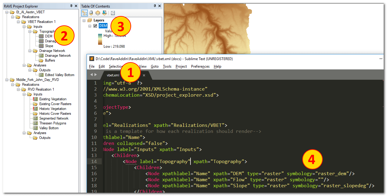Open Sublime Text Help menu
Screen dimensions: 387x196
click(x=217, y=66)
